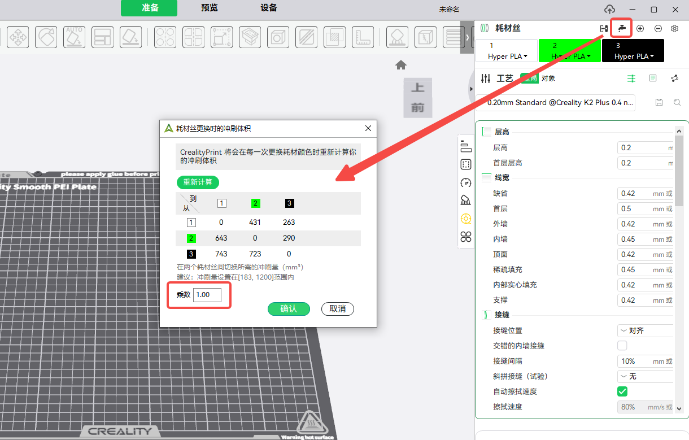Open the 斜拼接缝 无 dropdown
Image resolution: width=689 pixels, height=440 pixels.
click(646, 376)
